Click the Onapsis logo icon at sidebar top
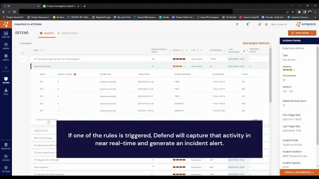Image resolution: width=319 pixels, height=179 pixels. point(5,24)
